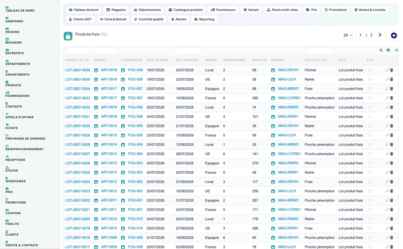403x249 pixels.
Task: Open Réapprovisionnement in sidebar
Action: click(x=25, y=148)
